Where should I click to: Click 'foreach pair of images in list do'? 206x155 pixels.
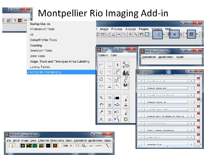click(x=166, y=116)
